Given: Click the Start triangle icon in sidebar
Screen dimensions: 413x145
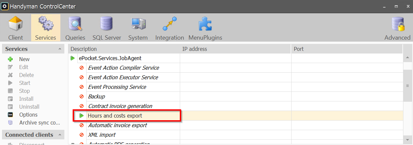Looking at the screenshot, I should pyautogui.click(x=10, y=83).
